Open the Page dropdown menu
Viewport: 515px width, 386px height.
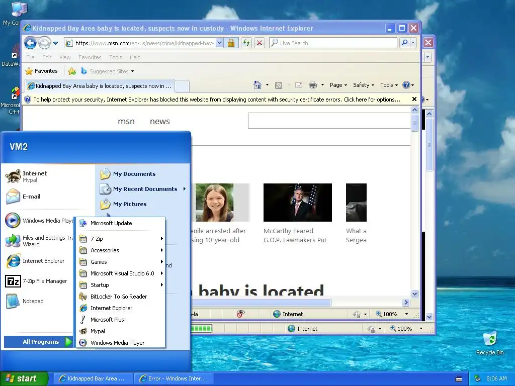(x=338, y=85)
